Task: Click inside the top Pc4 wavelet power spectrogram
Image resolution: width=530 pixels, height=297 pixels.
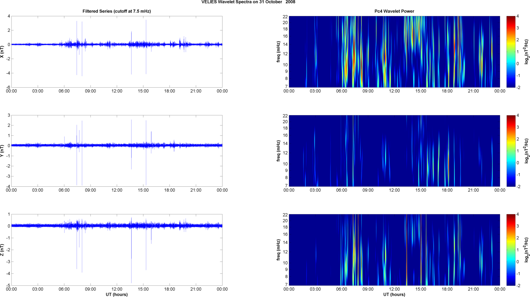Action: [x=394, y=52]
